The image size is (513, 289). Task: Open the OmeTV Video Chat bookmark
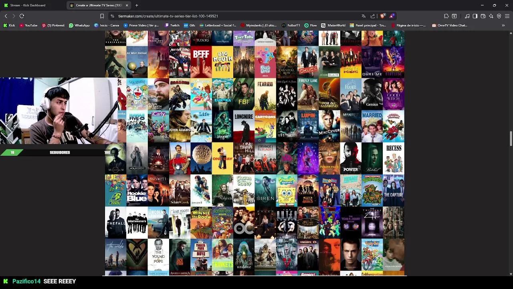point(450,25)
